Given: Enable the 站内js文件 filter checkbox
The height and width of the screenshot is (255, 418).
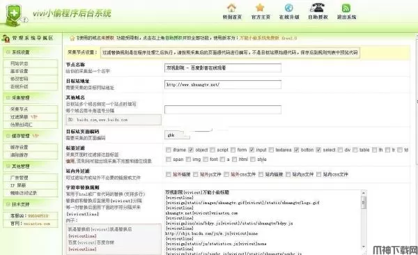Looking at the screenshot, I should [288, 174].
